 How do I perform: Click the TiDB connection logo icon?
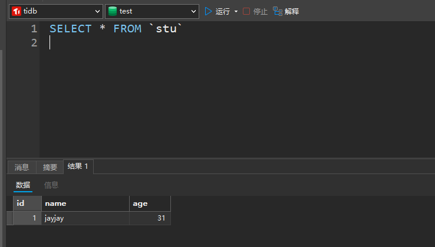coord(17,11)
